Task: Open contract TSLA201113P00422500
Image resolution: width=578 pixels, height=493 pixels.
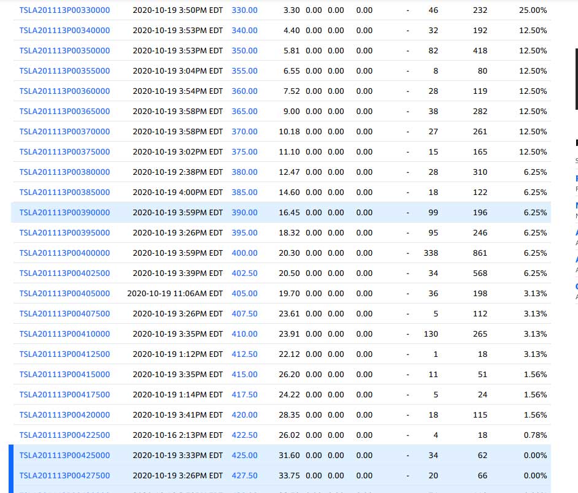Action: point(64,436)
